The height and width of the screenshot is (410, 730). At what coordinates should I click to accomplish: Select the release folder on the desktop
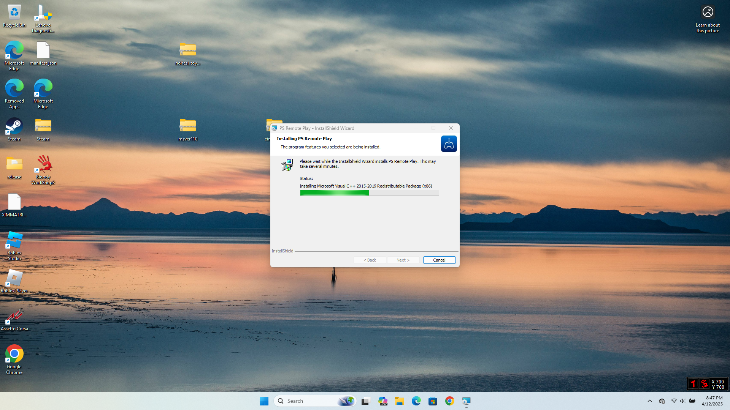[x=14, y=167]
